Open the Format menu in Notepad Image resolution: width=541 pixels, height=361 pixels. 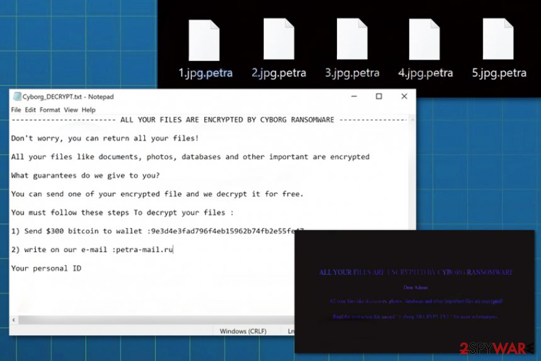click(x=50, y=110)
